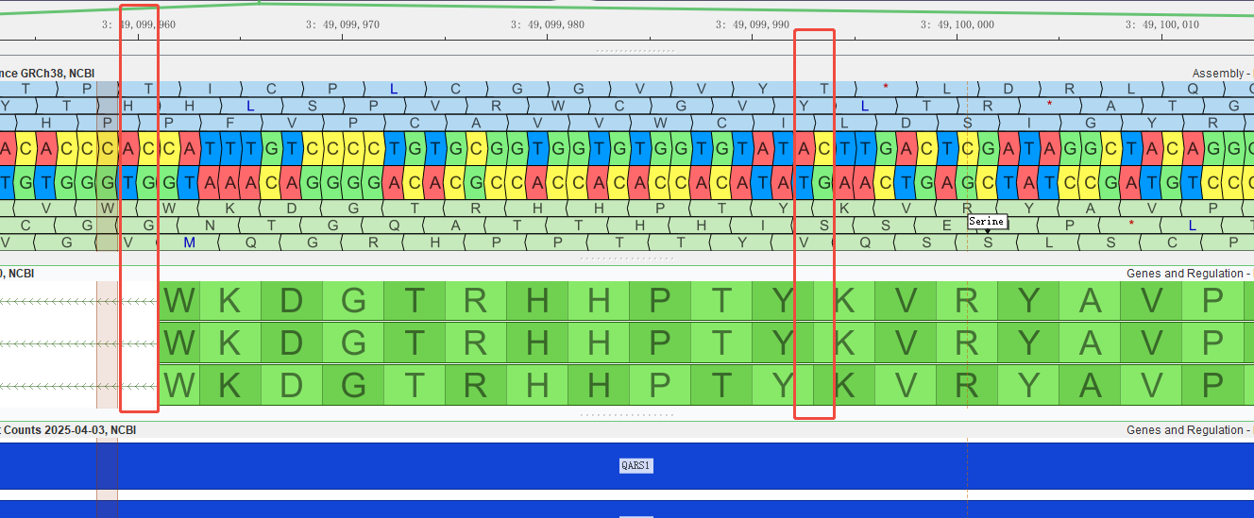Select the F amino acid in forward frame
Viewport: 1254px width, 518px height.
(229, 123)
